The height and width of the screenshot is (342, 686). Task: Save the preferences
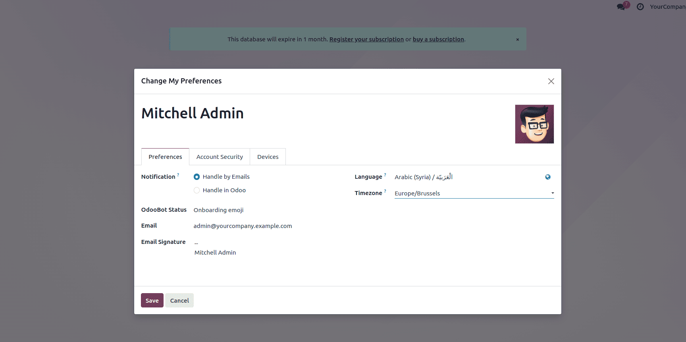152,301
